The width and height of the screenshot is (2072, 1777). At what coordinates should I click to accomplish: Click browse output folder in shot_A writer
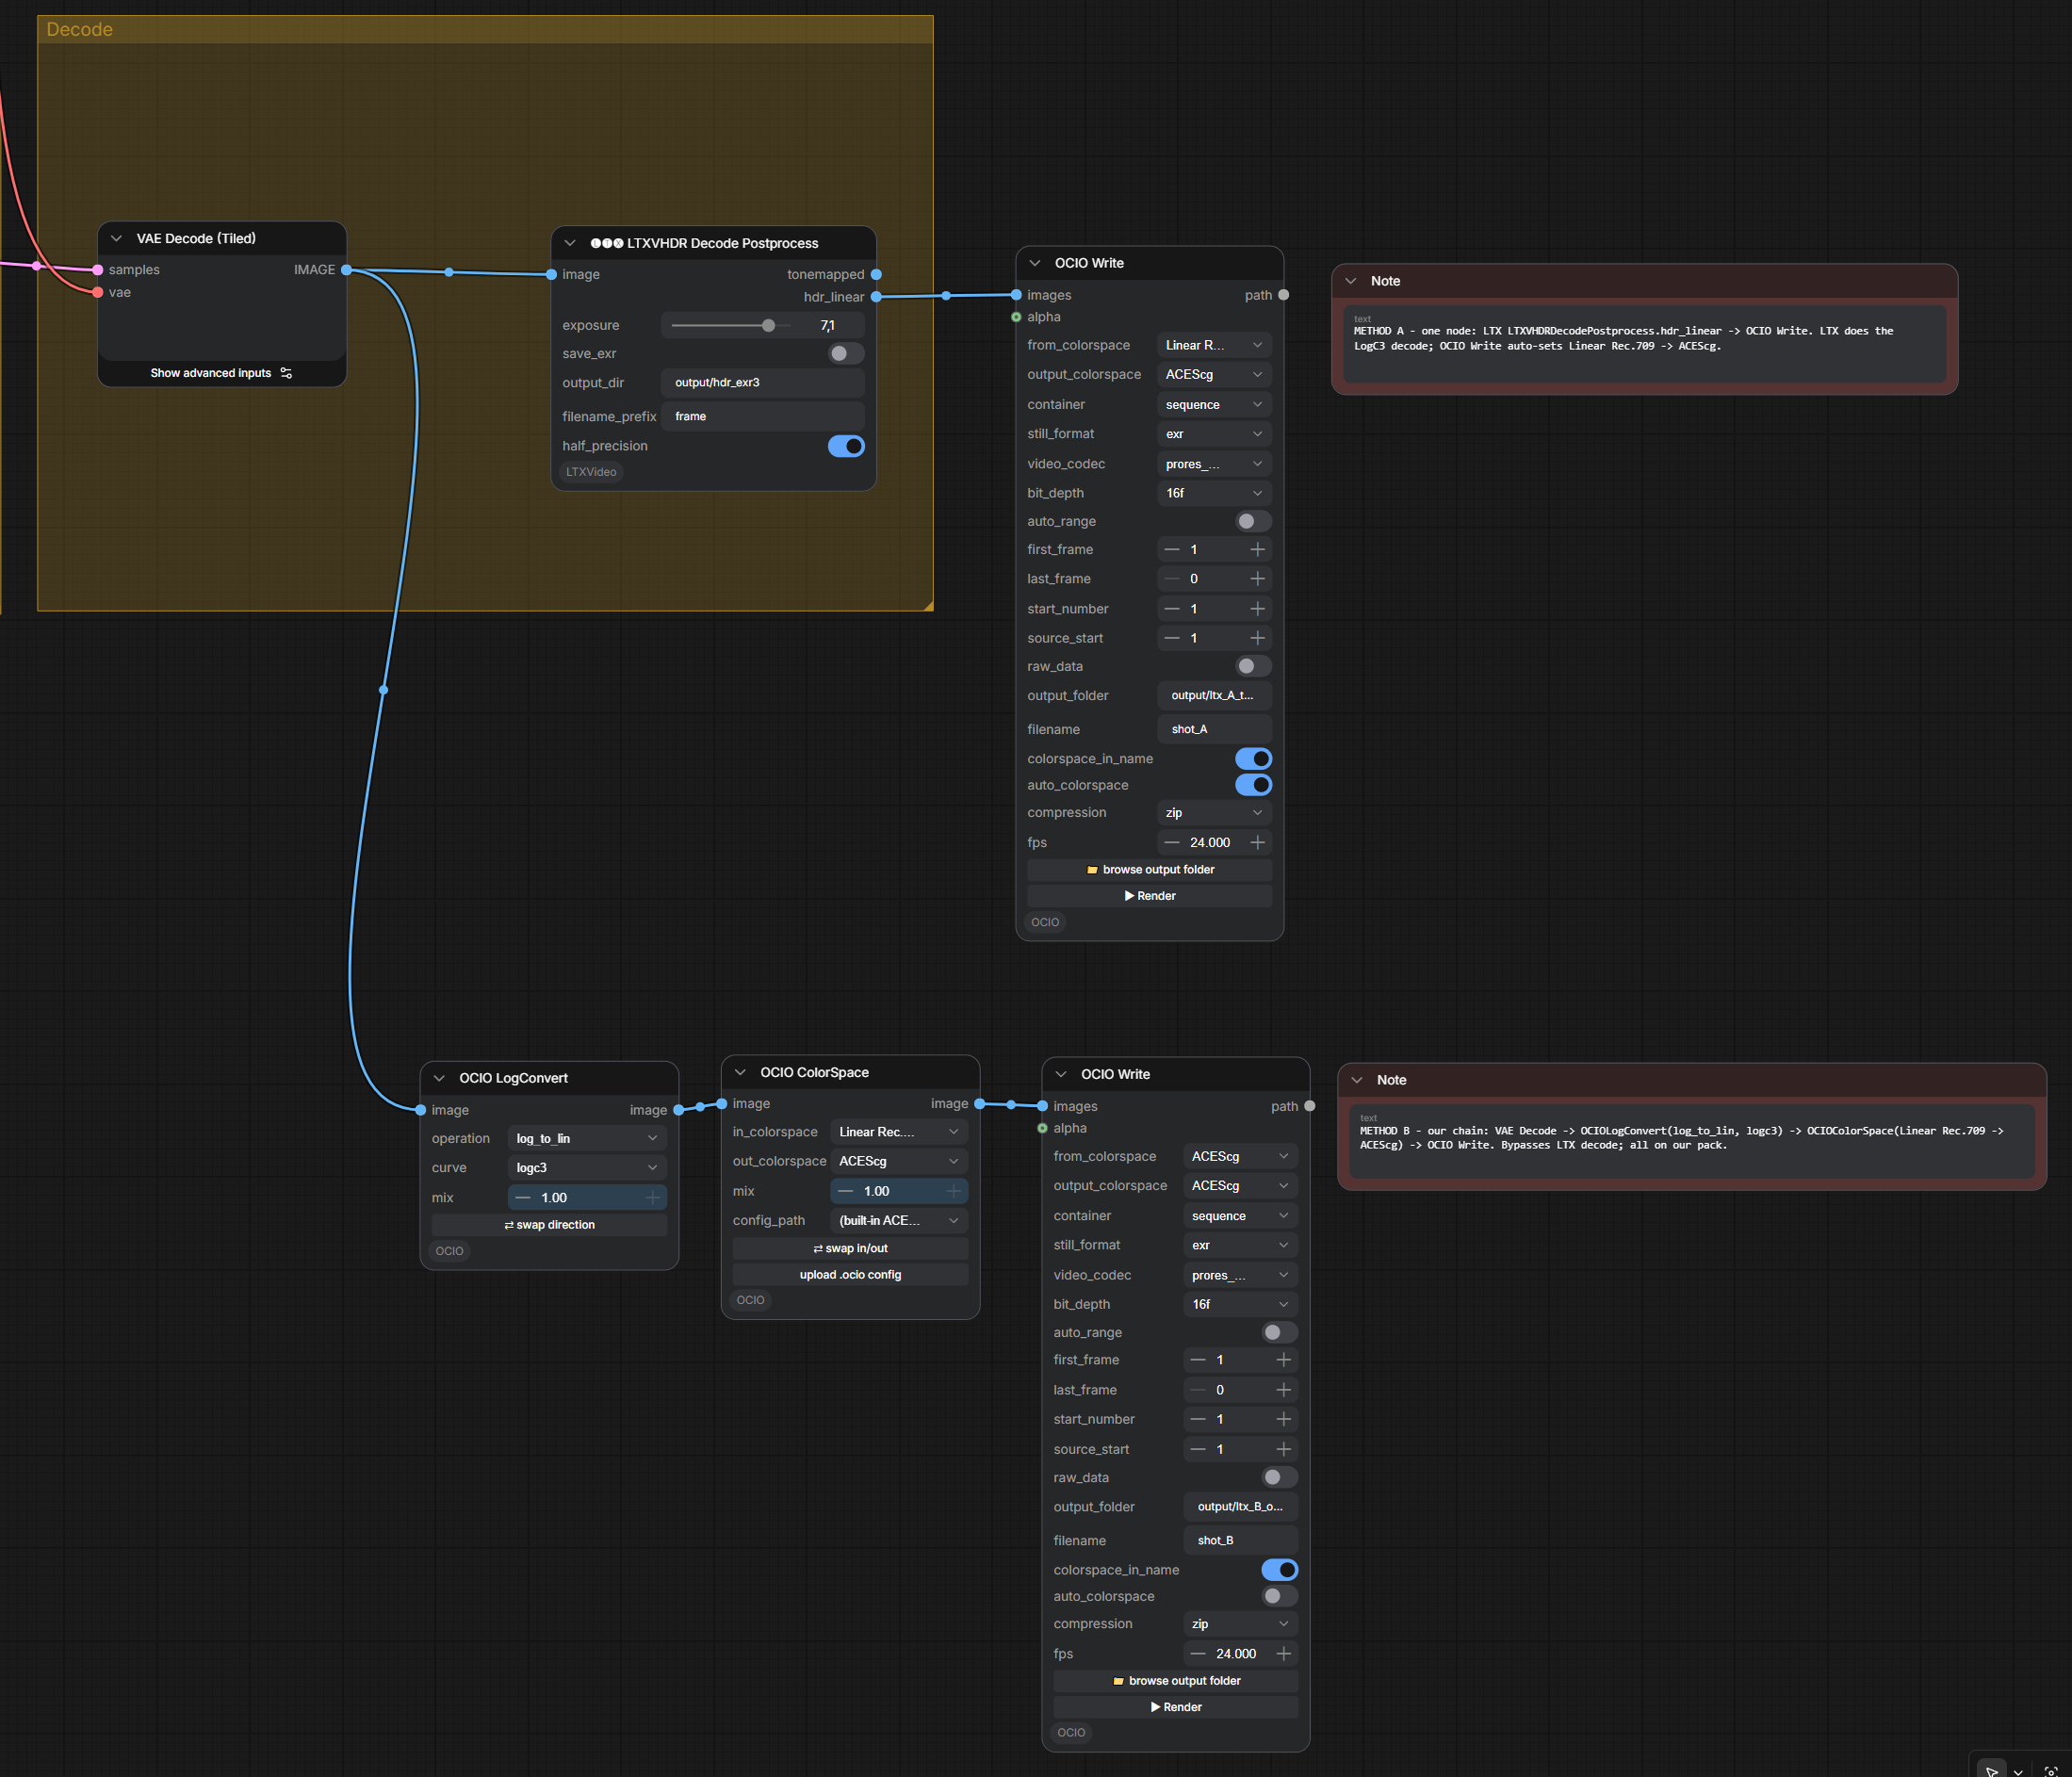coord(1149,870)
